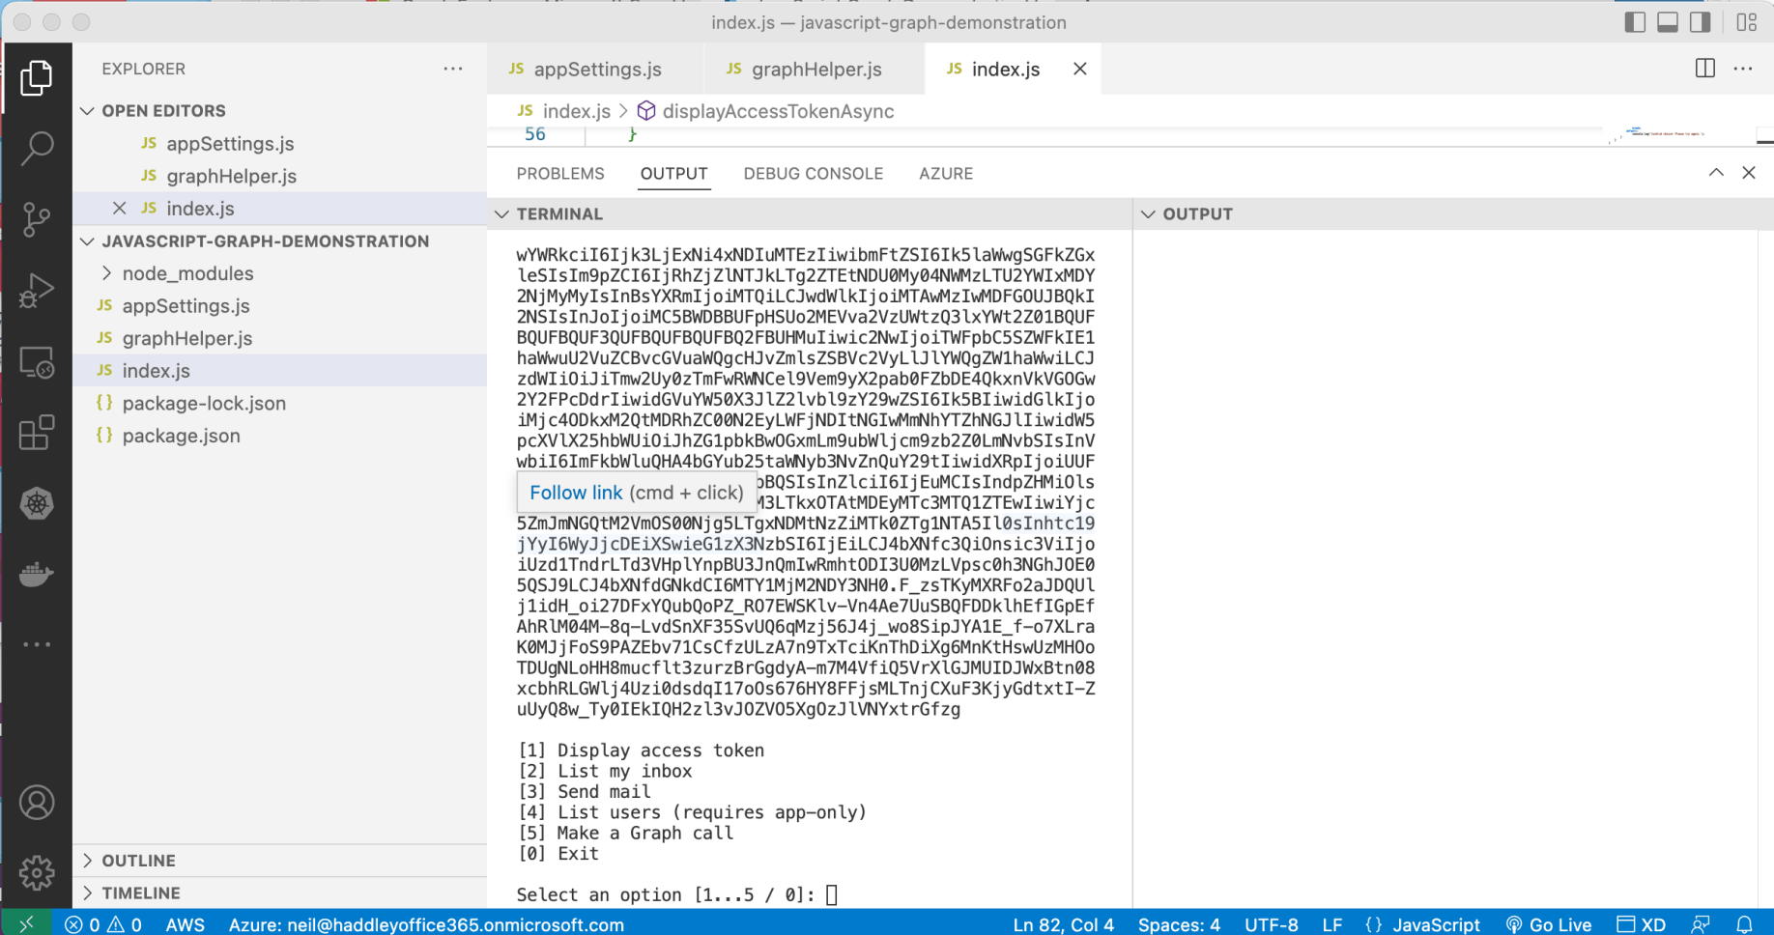Show errors and warnings count
Viewport: 1774px width, 935px height.
click(x=103, y=924)
